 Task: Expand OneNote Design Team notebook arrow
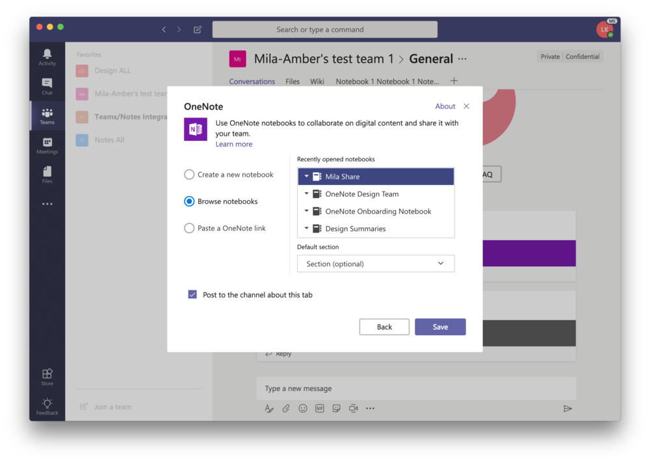(306, 194)
